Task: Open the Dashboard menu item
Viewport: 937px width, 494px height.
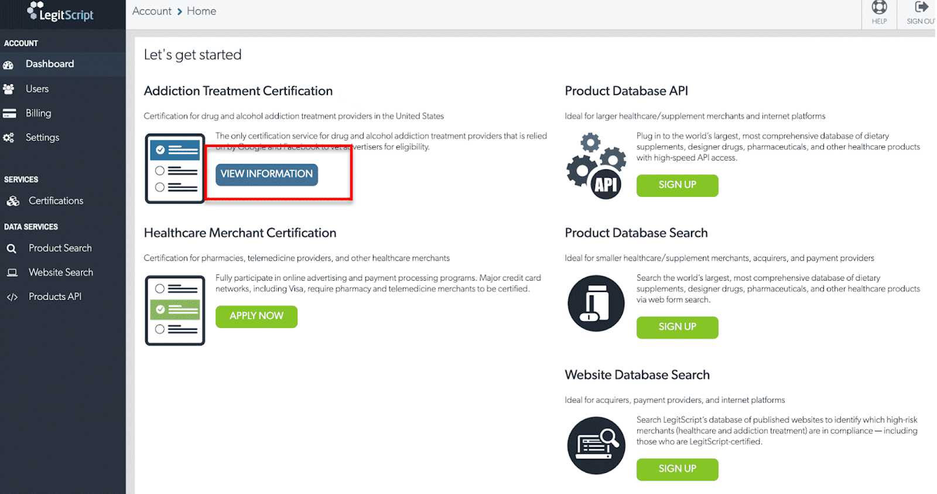Action: click(x=63, y=64)
